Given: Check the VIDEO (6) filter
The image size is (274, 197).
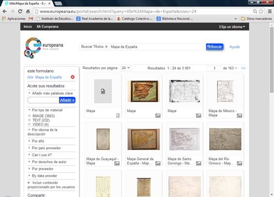Looking at the screenshot, I should 29,124.
